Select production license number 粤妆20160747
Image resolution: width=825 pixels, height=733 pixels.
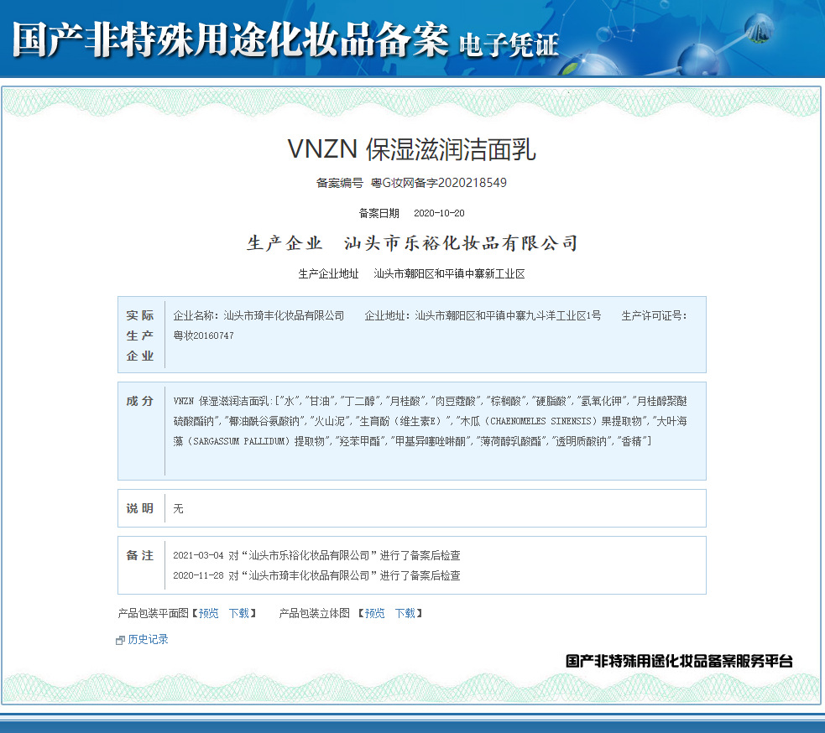coord(204,335)
